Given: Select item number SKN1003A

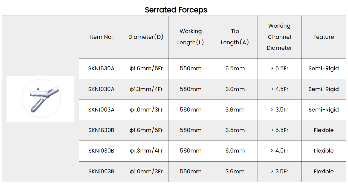Looking at the screenshot, I should coord(101,110).
